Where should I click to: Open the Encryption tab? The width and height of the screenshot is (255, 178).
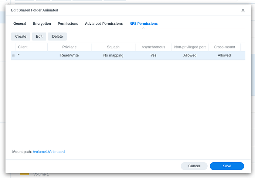(42, 24)
